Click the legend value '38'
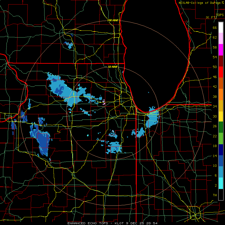The image size is (225, 225). tap(215, 96)
